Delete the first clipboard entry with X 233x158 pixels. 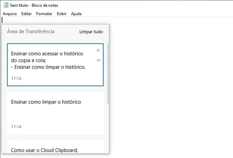98,50
